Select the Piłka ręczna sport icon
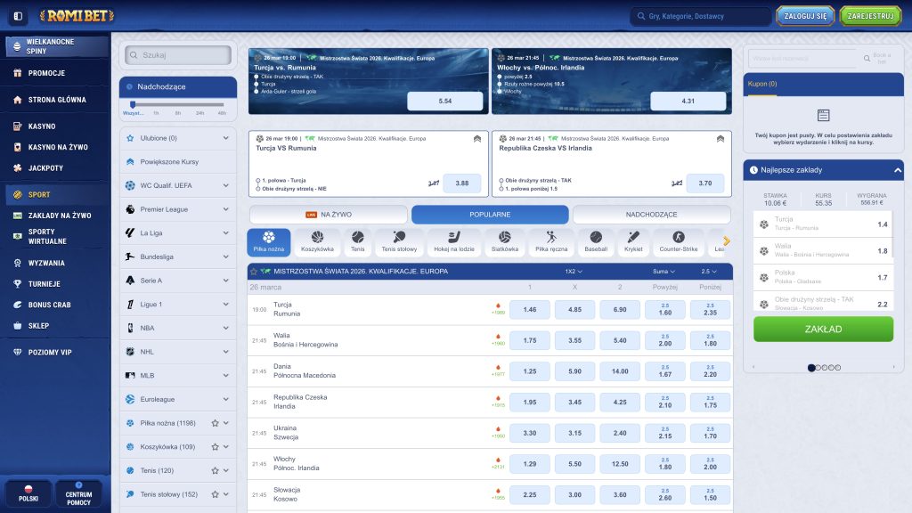Viewport: 912px width, 513px height. coord(550,242)
